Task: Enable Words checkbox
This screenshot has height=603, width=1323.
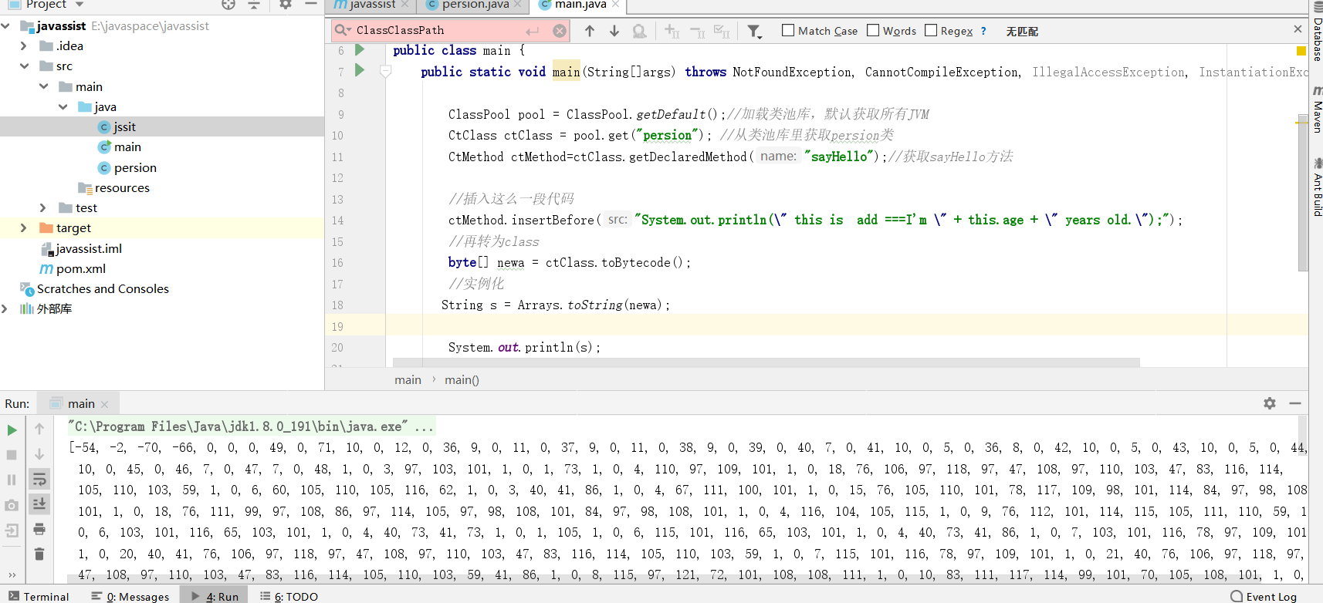Action: [873, 30]
